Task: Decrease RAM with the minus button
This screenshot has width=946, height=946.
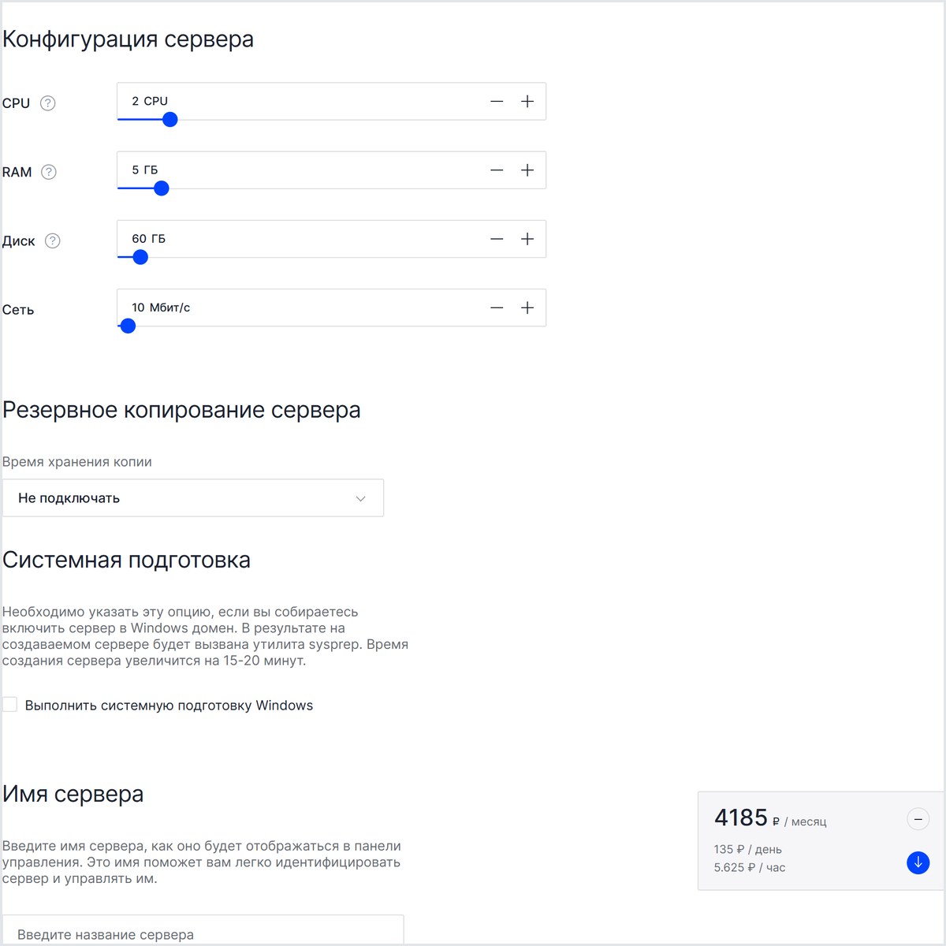Action: [497, 170]
